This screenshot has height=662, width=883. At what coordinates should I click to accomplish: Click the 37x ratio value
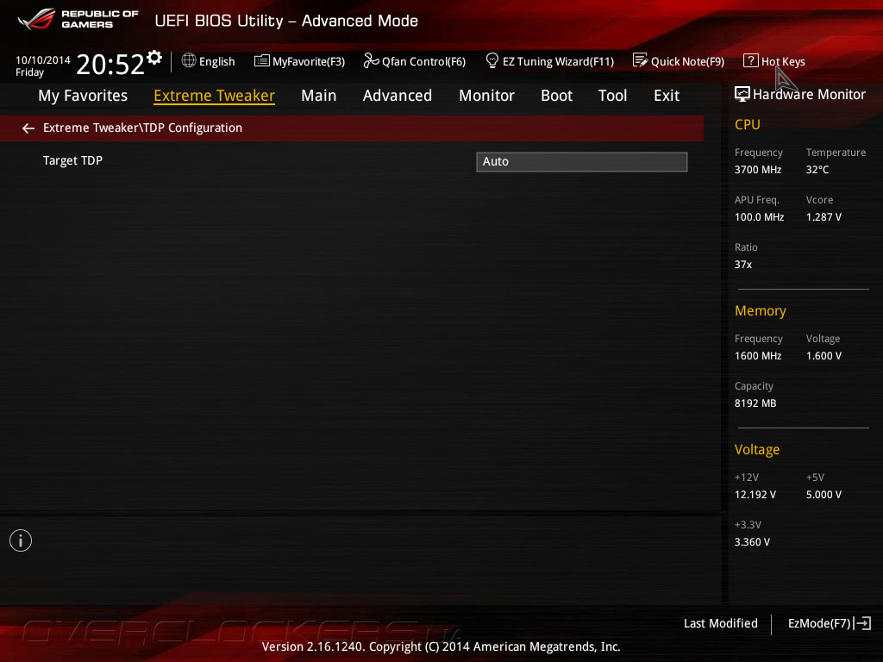click(x=743, y=264)
